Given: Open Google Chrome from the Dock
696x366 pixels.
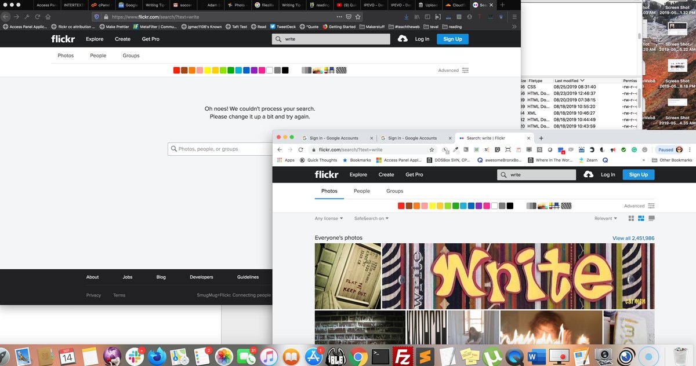Looking at the screenshot, I should [x=358, y=356].
